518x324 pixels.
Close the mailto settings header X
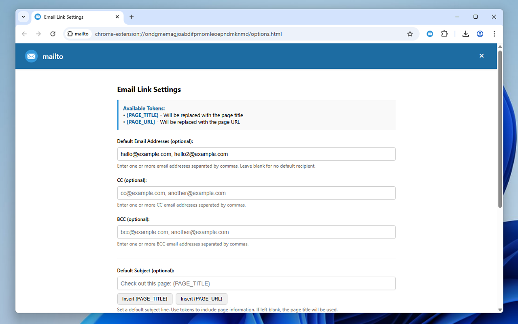[x=482, y=56]
